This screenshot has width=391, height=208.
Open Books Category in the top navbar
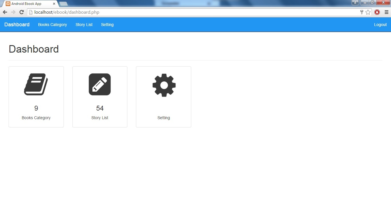pos(52,25)
